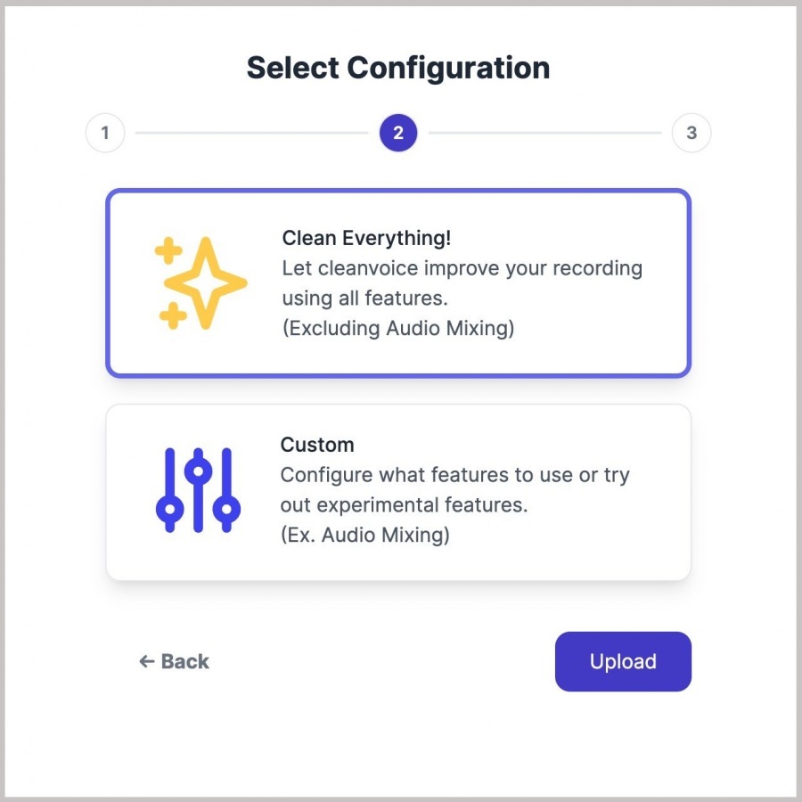Click the Select Configuration heading

pyautogui.click(x=398, y=68)
